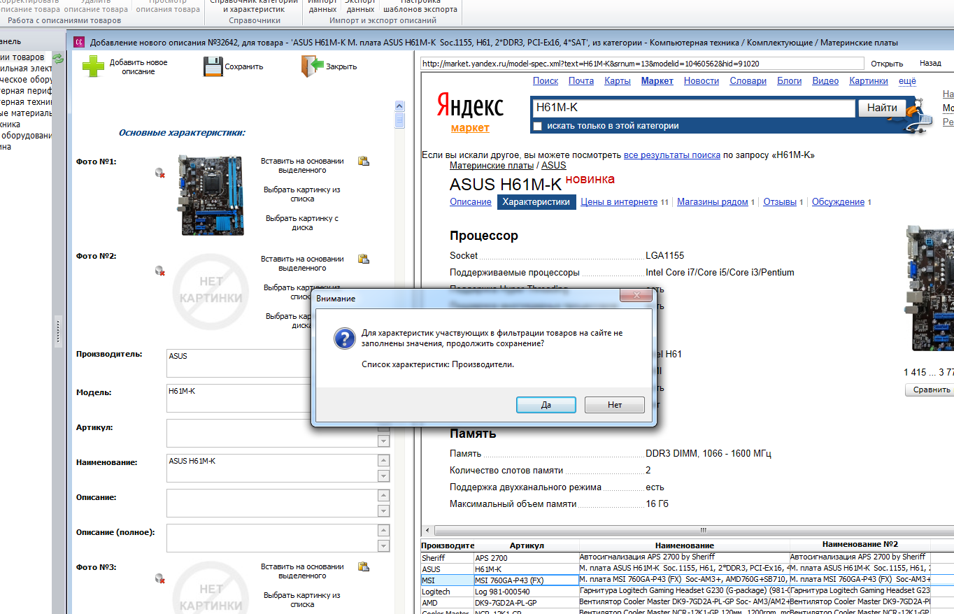
Task: Click the paste icon beside Фото №3
Action: tap(364, 566)
